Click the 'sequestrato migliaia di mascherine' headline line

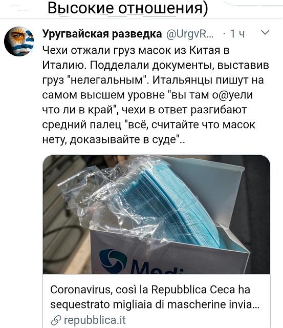[155, 304]
